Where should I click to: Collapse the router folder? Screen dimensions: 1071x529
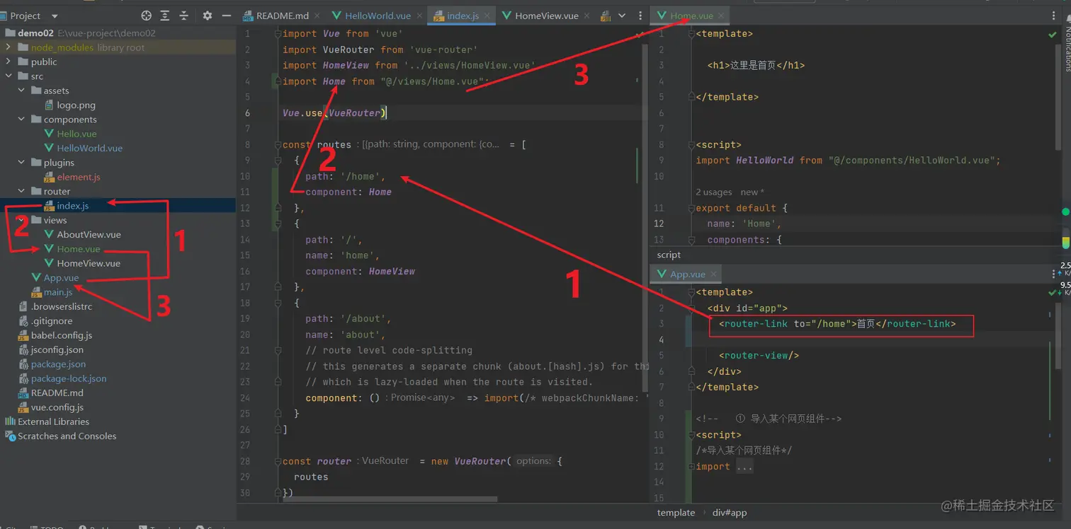(21, 191)
